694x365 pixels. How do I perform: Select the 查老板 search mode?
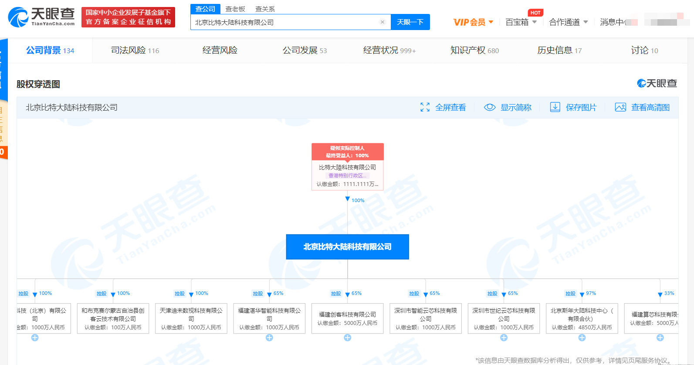click(x=235, y=9)
